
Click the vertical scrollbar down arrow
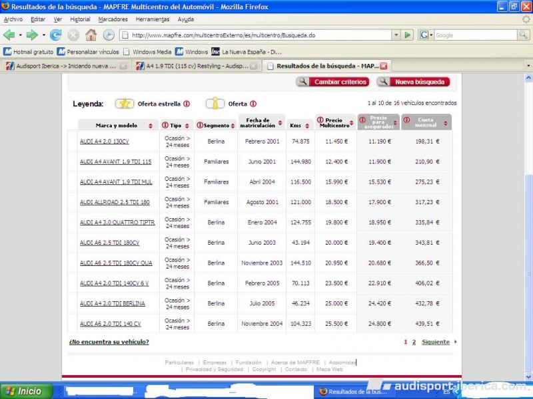pos(528,376)
